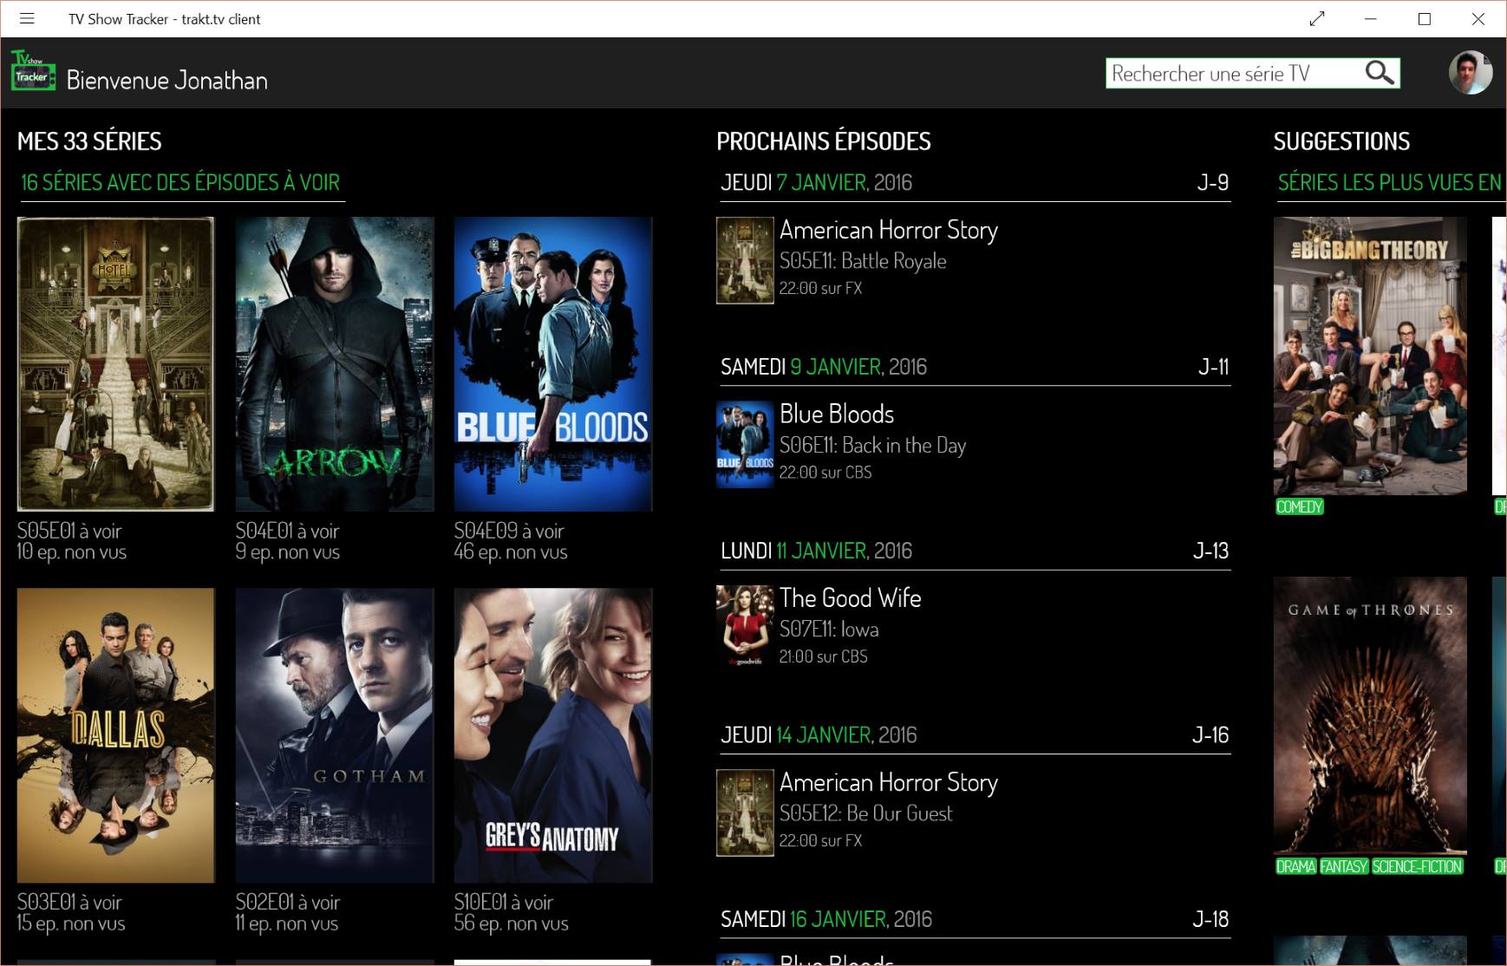Click the PROCHAINS ÉPISODES heading
Viewport: 1507px width, 966px height.
[824, 141]
